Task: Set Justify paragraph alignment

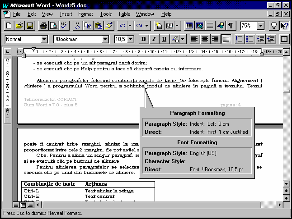Action: 226,39
